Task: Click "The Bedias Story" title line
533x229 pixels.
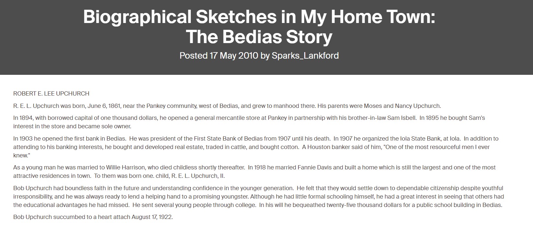Action: click(259, 37)
